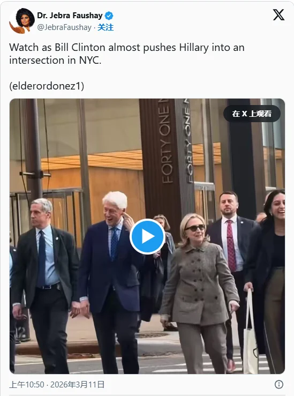Click the red patterned tie in the video
This screenshot has width=294, height=396.
pos(230,245)
